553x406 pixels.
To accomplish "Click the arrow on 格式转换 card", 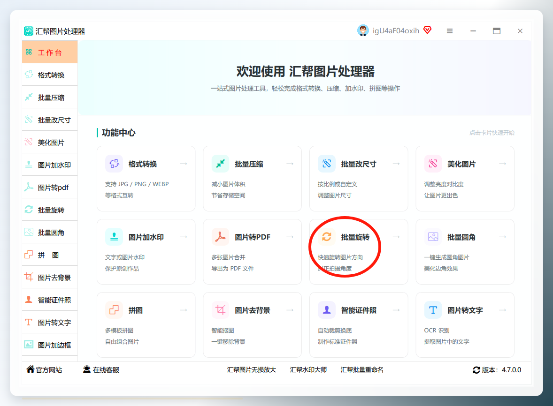I will (184, 164).
